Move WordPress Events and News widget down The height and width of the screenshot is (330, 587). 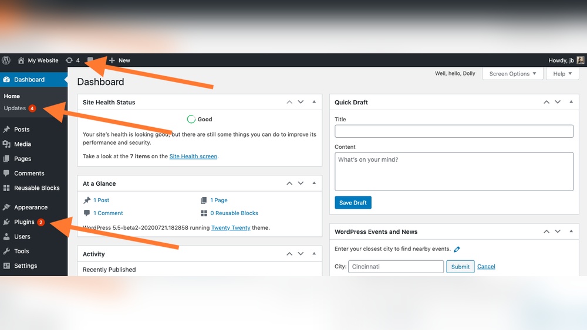coord(558,232)
